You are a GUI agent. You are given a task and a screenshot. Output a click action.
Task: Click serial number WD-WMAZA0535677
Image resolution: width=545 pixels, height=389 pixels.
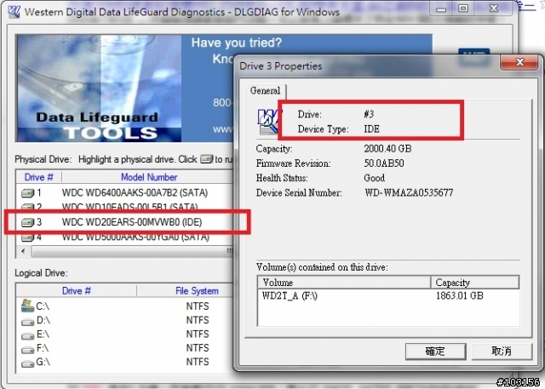click(409, 192)
